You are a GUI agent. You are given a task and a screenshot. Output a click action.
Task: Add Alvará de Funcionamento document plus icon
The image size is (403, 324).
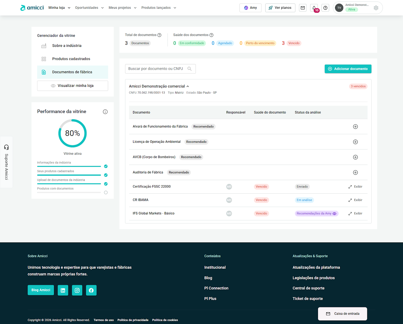[355, 127]
